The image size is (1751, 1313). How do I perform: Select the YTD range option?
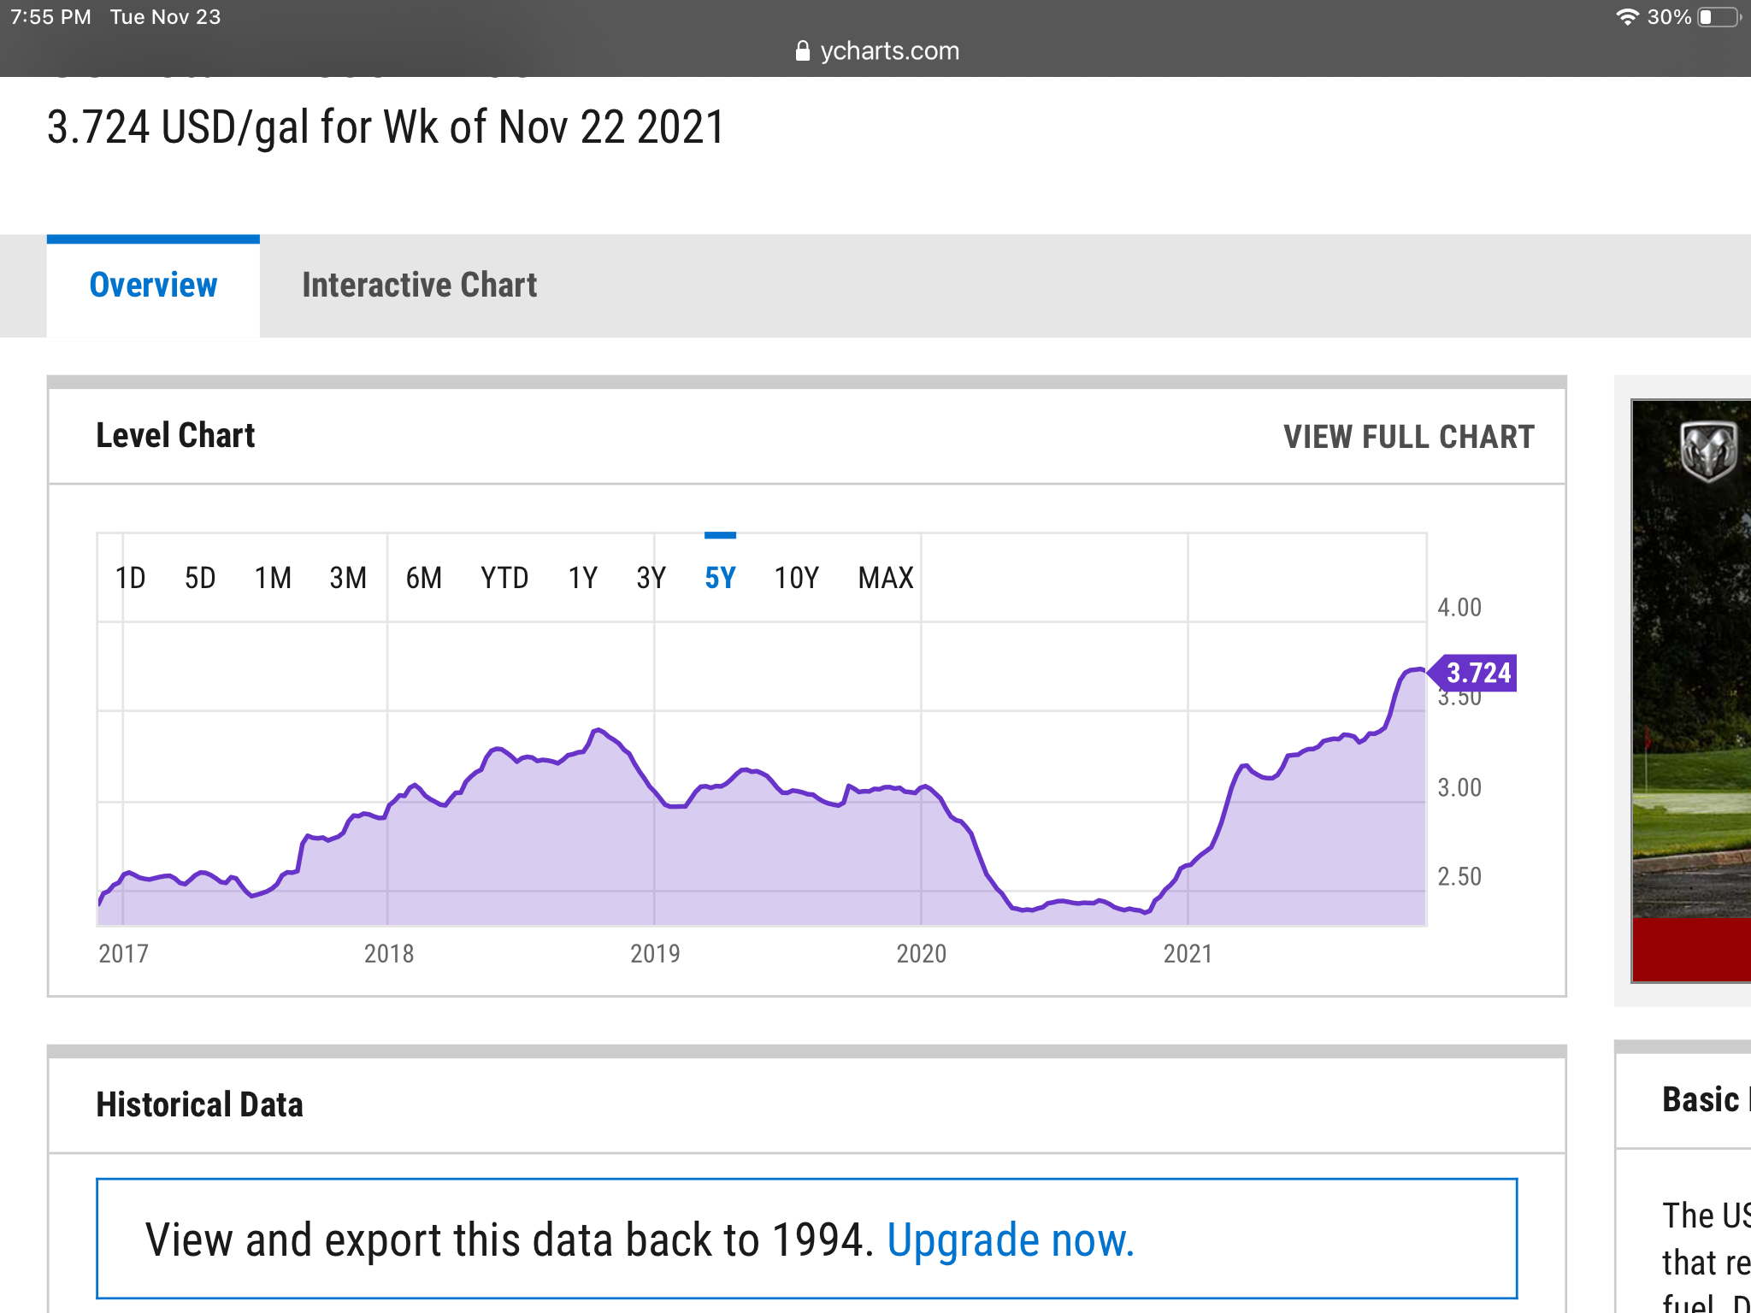pyautogui.click(x=504, y=579)
